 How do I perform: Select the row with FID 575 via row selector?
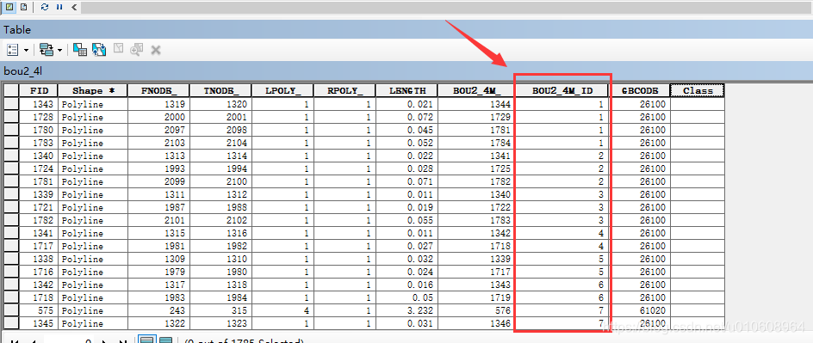[x=11, y=311]
